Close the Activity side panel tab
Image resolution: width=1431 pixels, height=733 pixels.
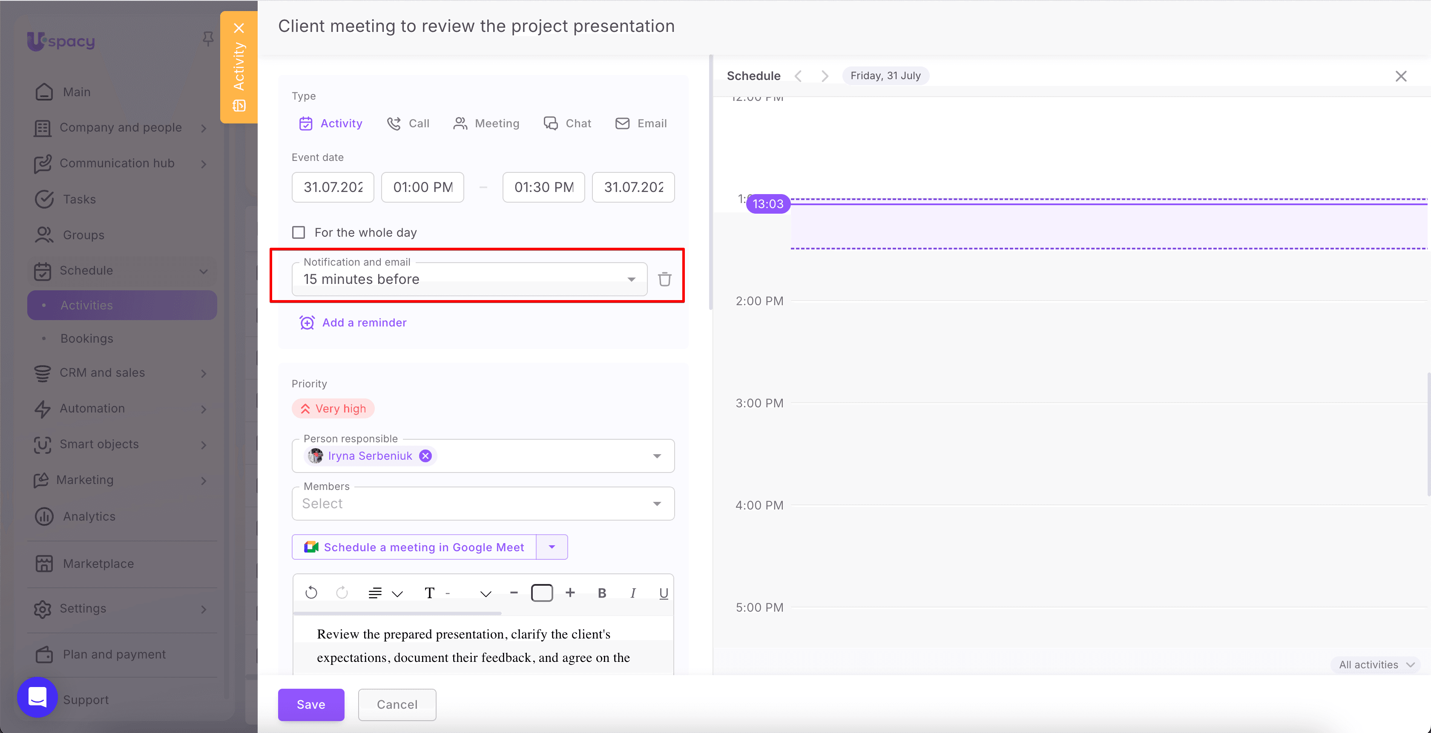click(239, 28)
